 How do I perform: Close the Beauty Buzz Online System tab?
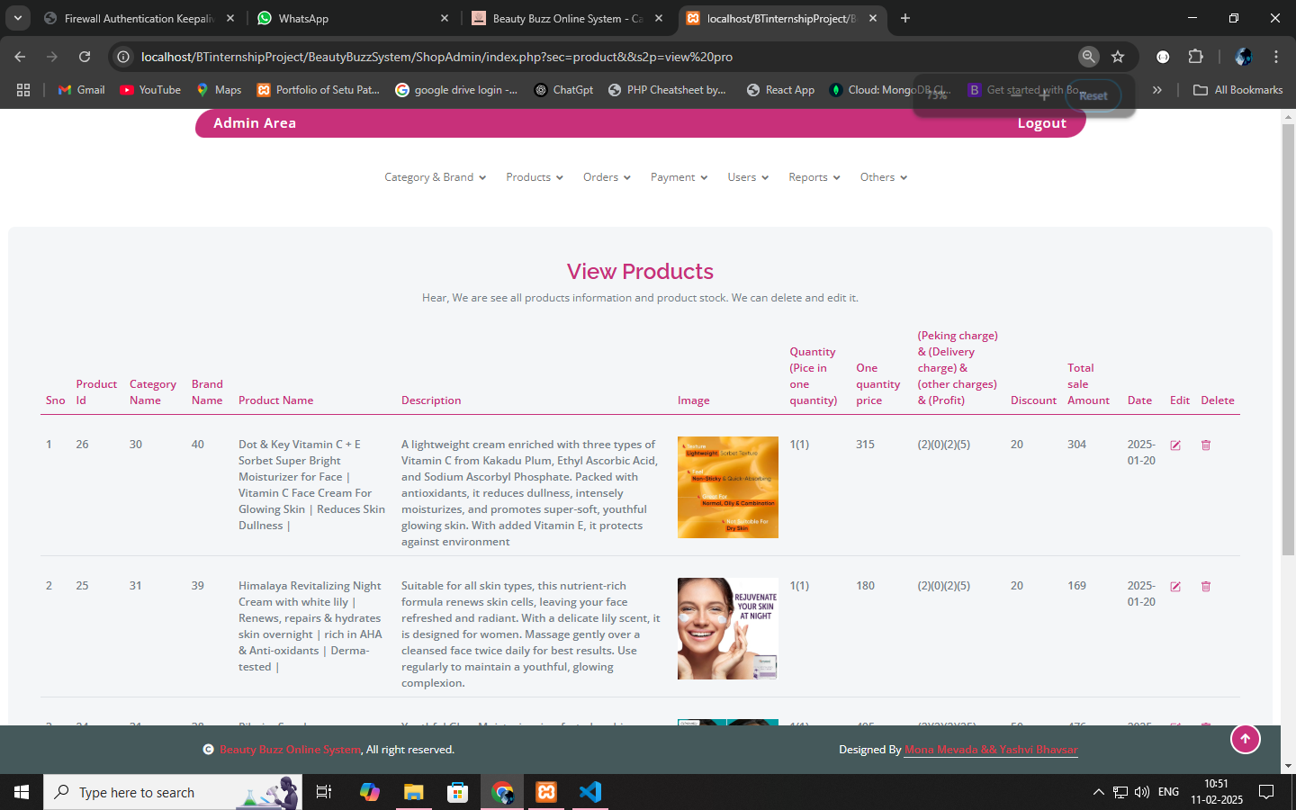[659, 18]
